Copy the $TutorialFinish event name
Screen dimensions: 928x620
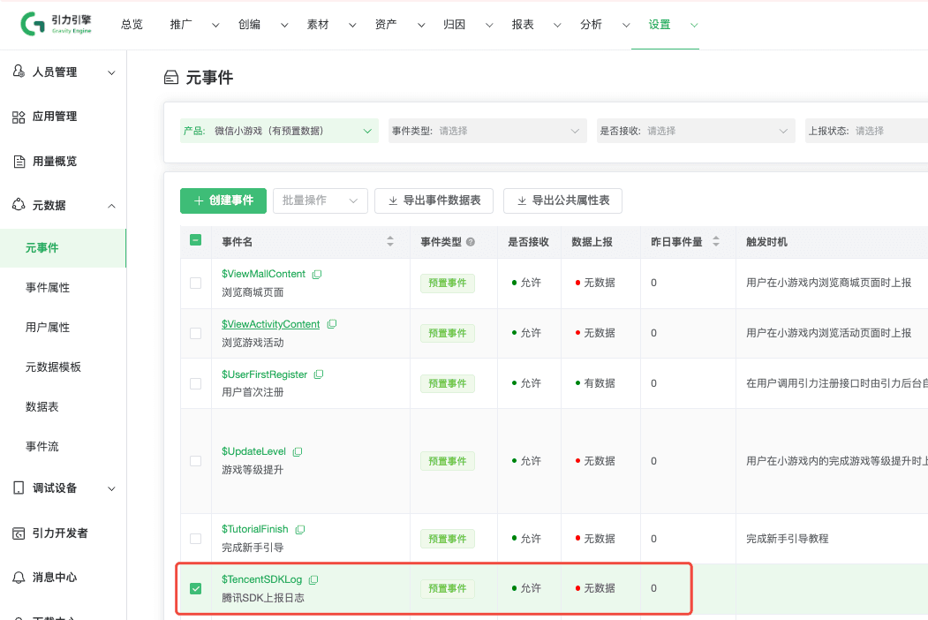300,529
